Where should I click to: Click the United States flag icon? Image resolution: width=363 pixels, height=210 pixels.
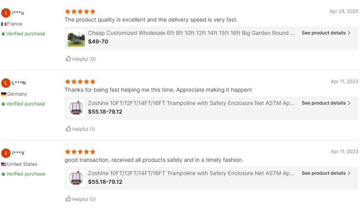4,164
